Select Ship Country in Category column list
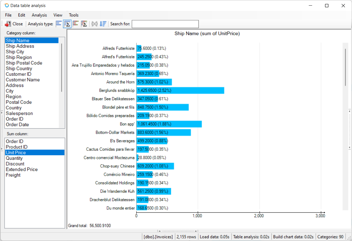 19,69
